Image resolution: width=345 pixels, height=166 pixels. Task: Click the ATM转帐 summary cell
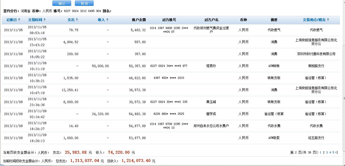click(274, 66)
